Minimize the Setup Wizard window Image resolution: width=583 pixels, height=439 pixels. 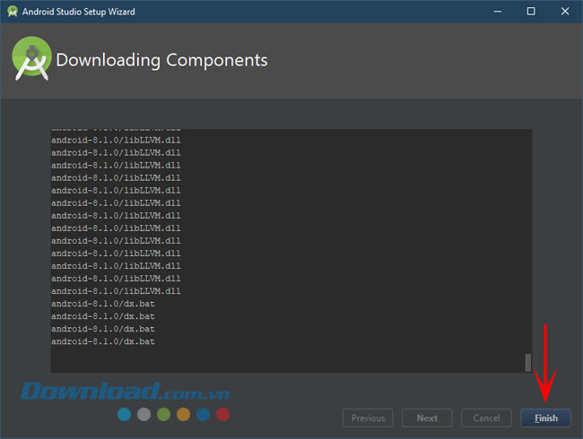498,12
